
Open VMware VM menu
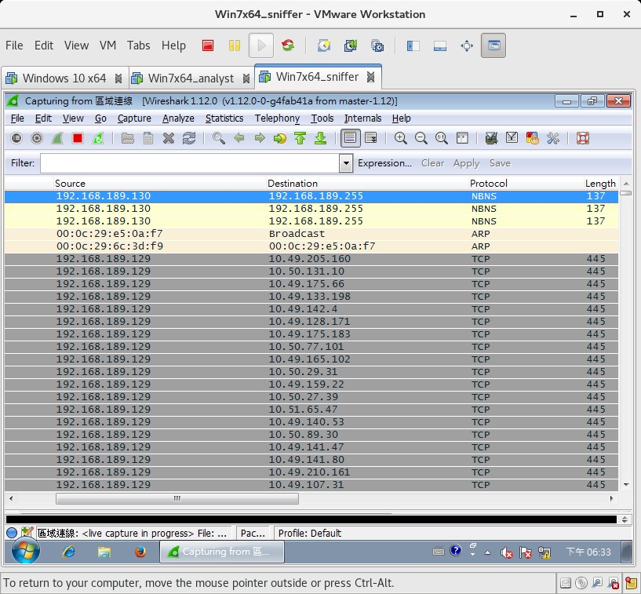click(x=108, y=46)
